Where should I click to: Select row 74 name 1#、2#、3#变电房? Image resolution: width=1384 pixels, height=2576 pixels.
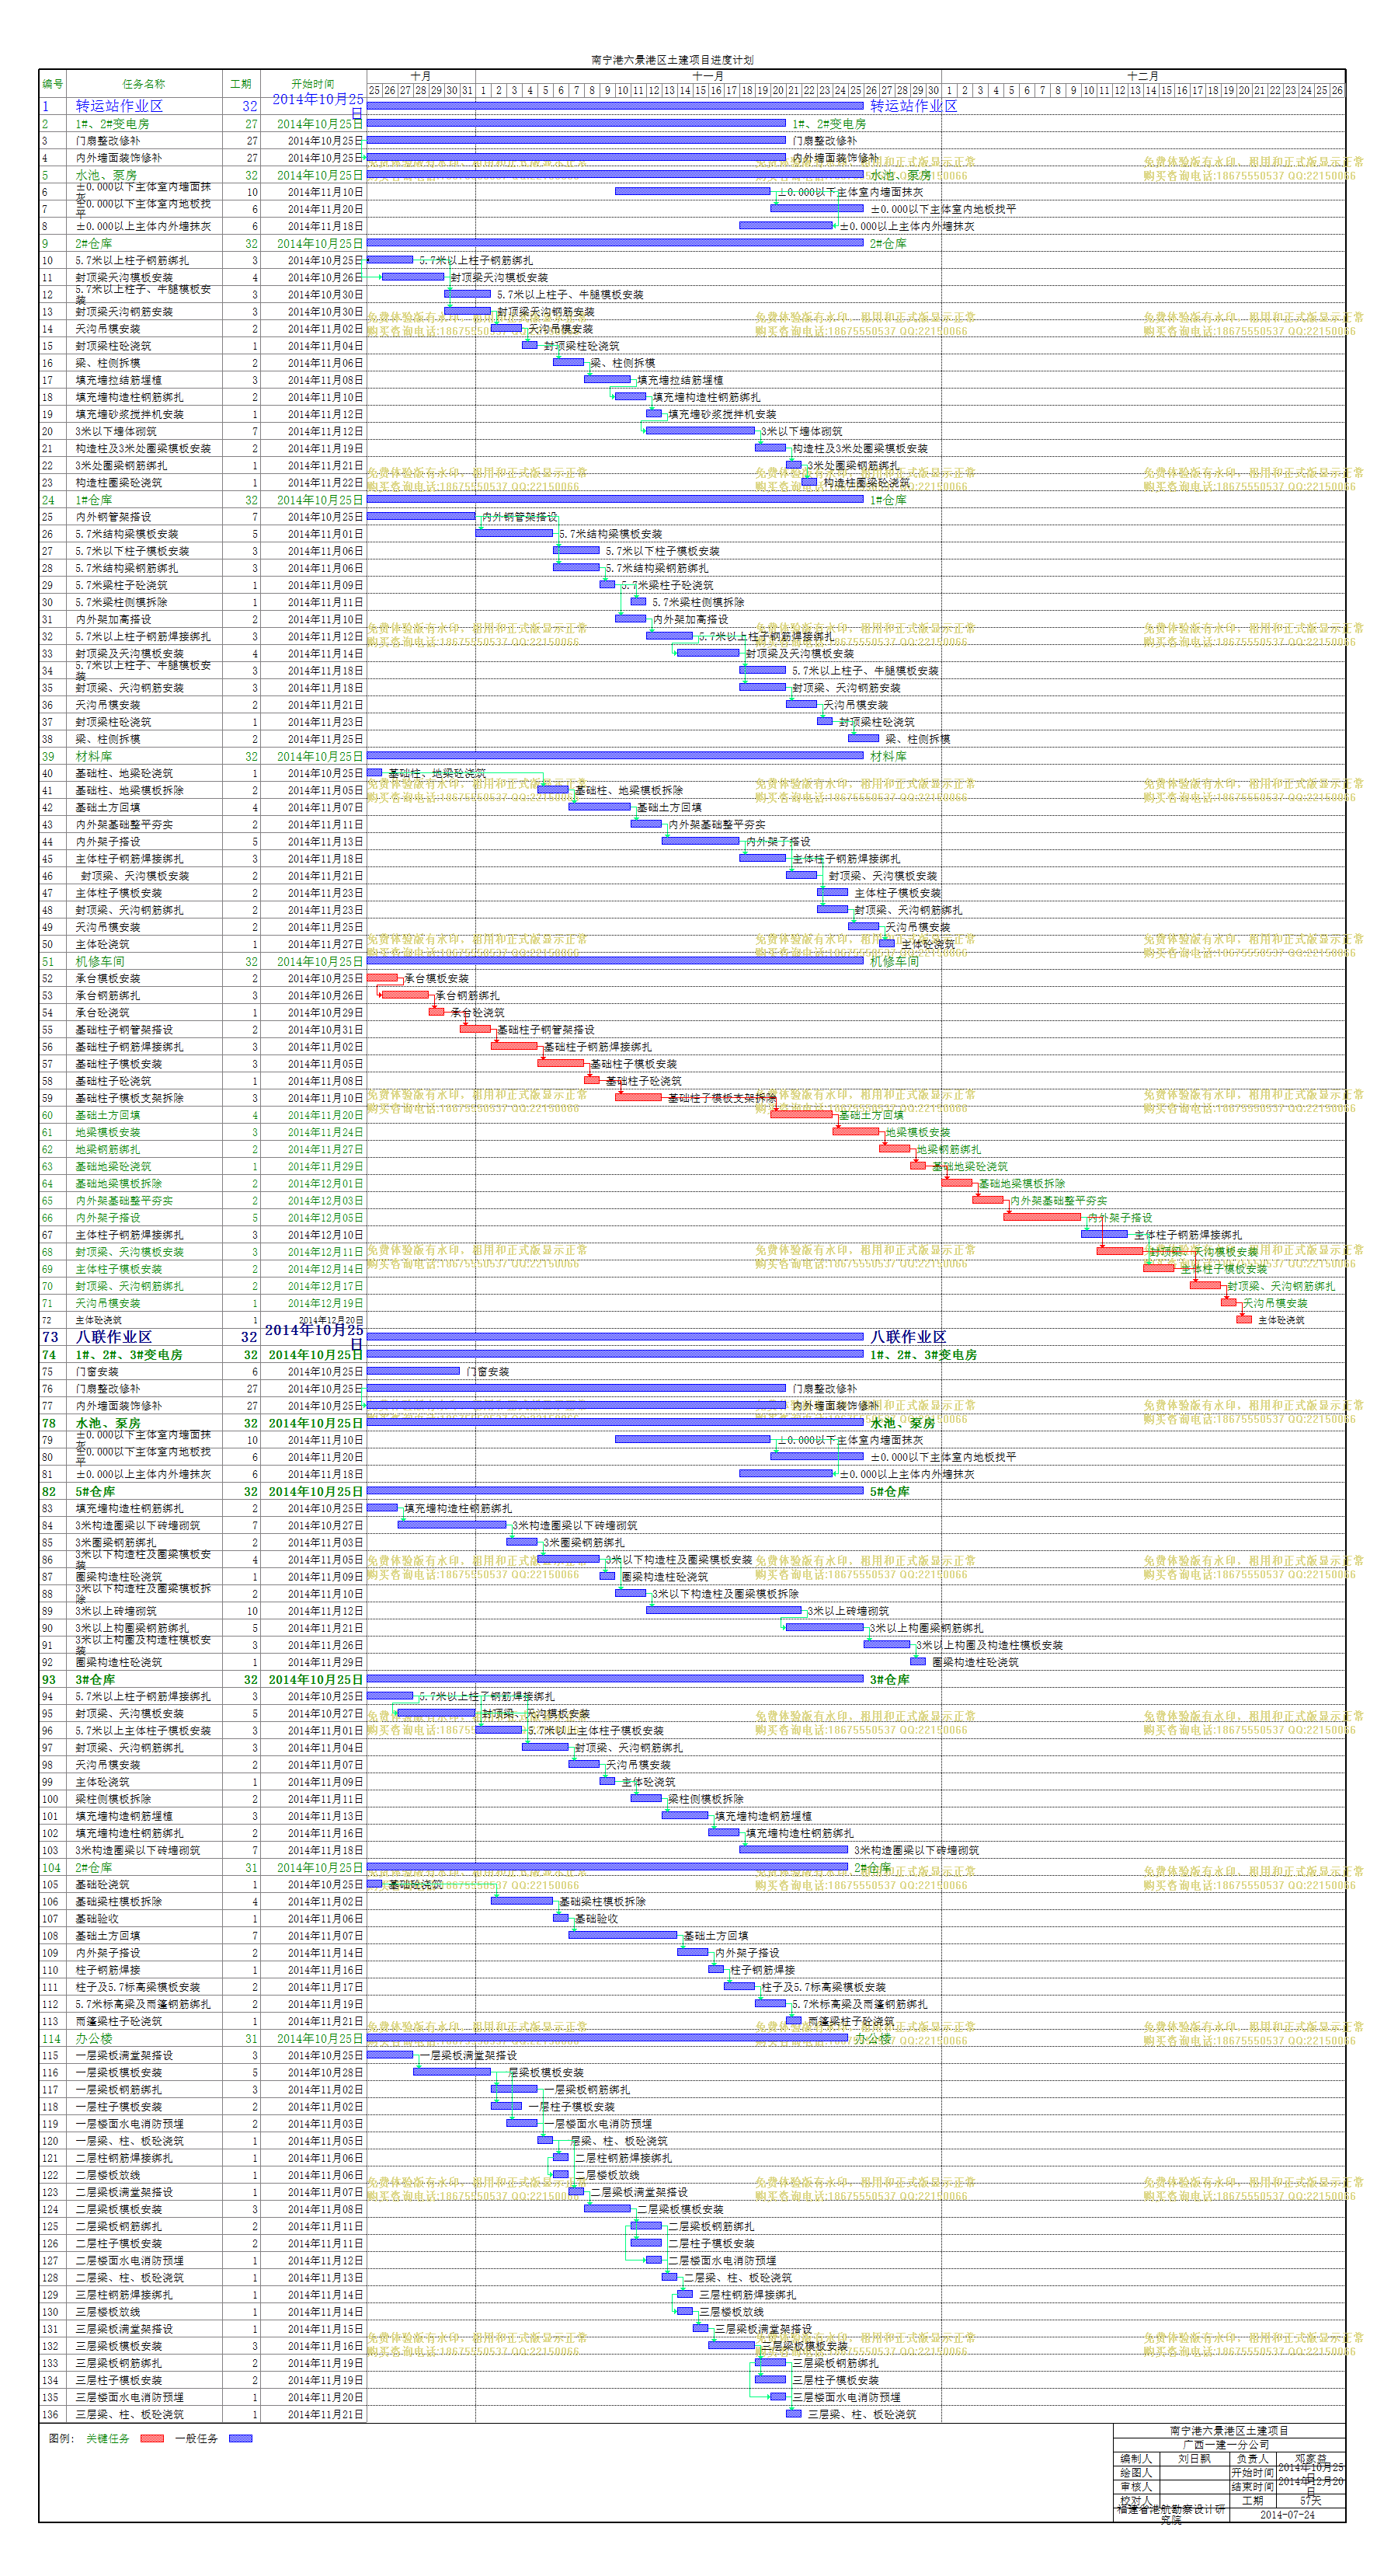tap(129, 1355)
